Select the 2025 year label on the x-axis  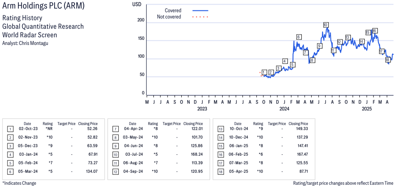click(366, 109)
